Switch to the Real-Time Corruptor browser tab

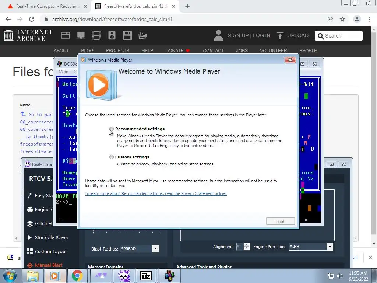47,6
